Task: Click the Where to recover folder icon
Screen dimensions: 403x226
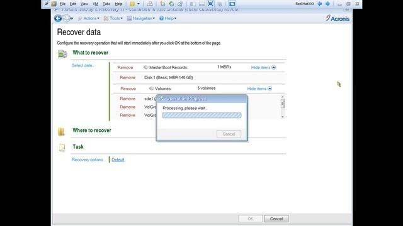Action: coord(61,131)
